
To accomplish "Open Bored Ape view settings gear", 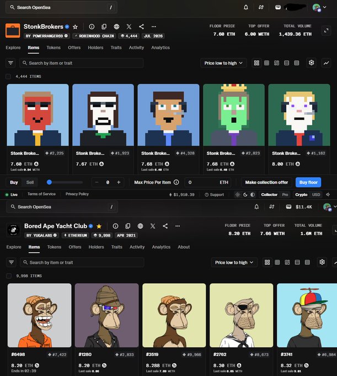I will (322, 262).
